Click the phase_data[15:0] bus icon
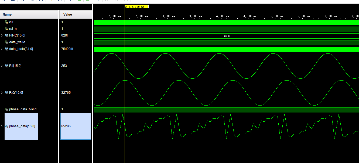This screenshot has height=163, width=359. (7, 126)
